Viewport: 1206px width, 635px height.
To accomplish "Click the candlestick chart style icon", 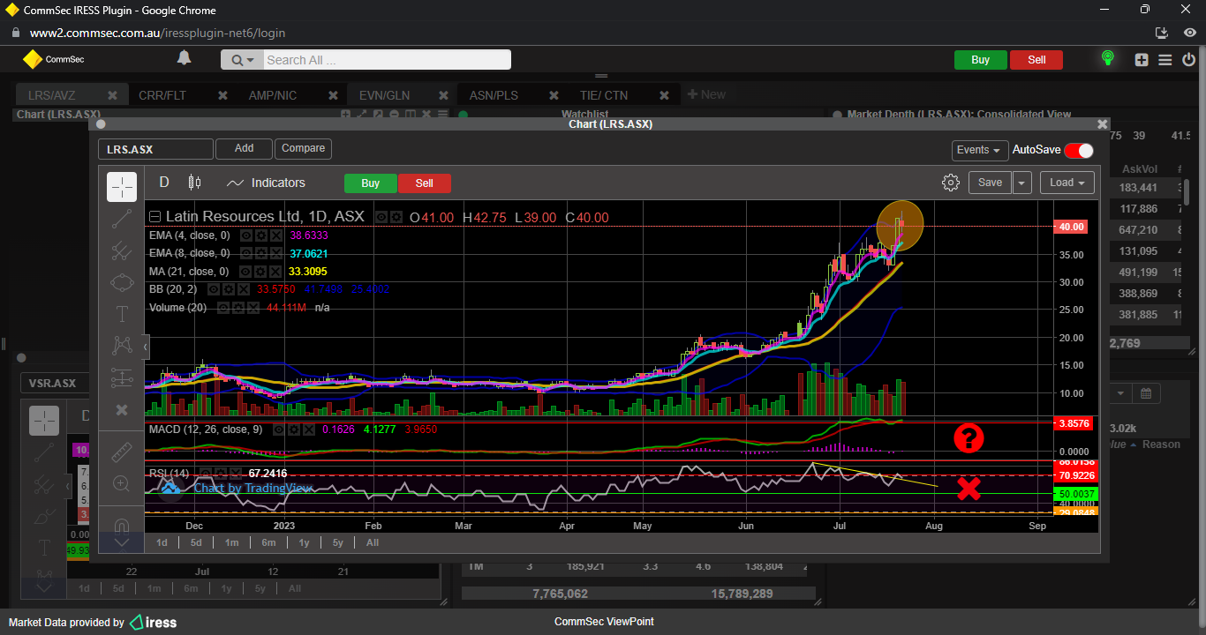I will (195, 183).
